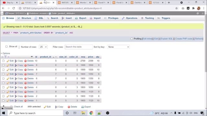The width and height of the screenshot is (207, 116).
Task: Open the Privileges tab
Action: (111, 18)
